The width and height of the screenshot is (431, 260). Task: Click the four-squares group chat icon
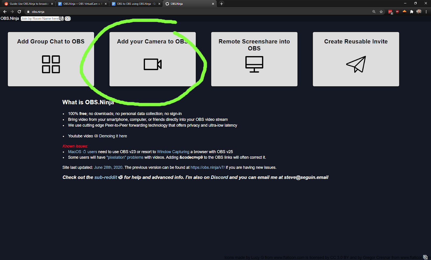[x=51, y=64]
